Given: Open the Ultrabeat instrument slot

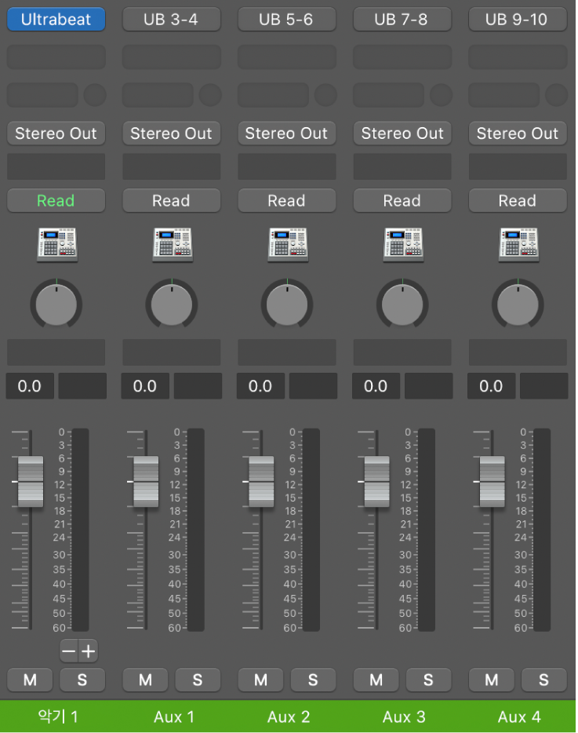Looking at the screenshot, I should tap(56, 19).
